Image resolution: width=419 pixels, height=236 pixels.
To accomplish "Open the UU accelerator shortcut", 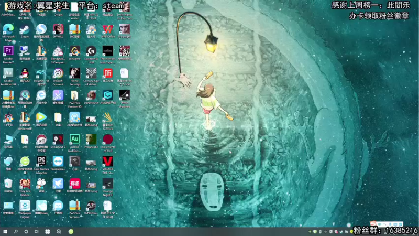I will point(25,95).
